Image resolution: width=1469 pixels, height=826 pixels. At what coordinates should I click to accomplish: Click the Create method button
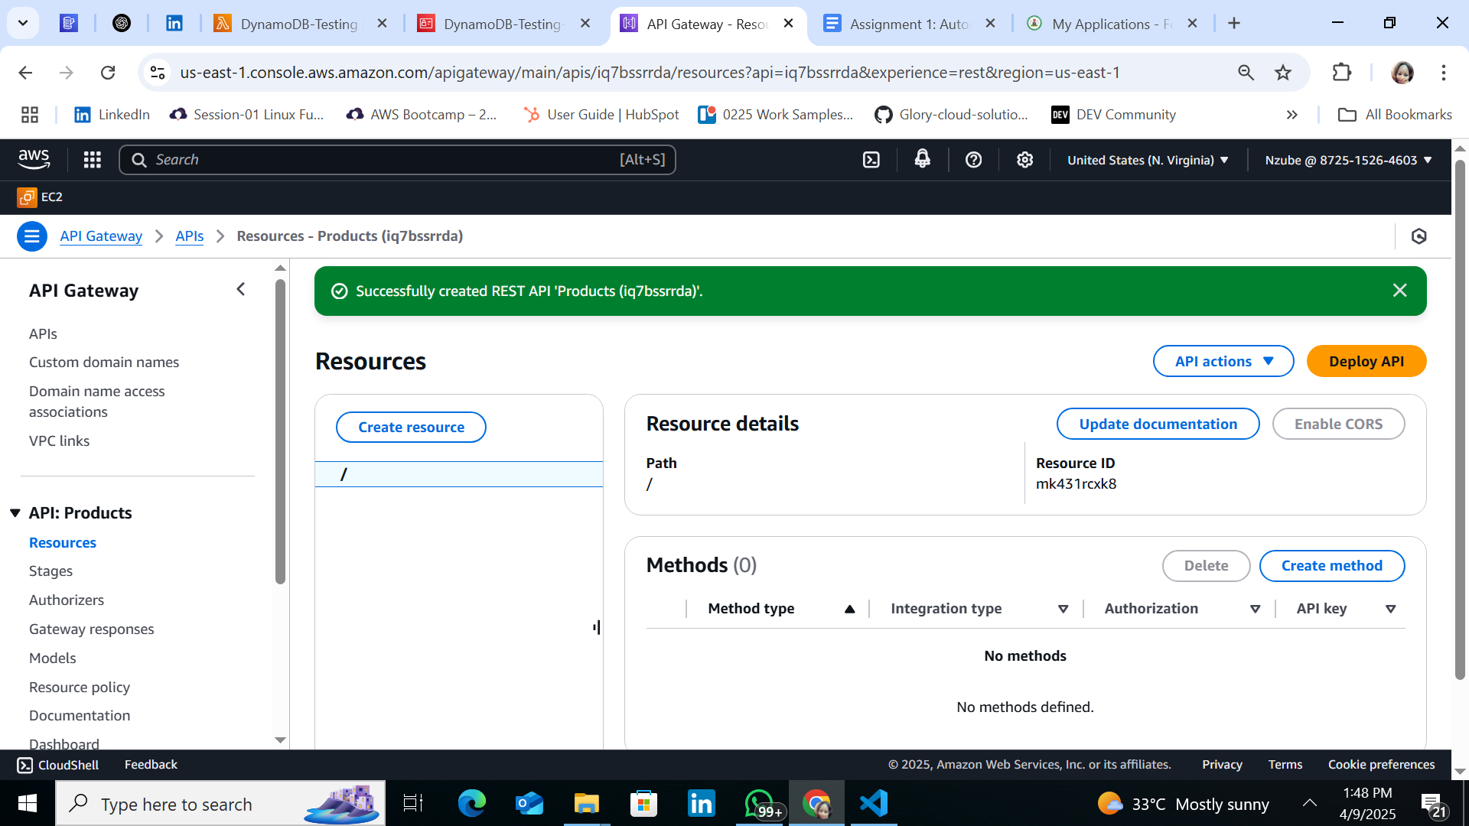click(x=1331, y=566)
